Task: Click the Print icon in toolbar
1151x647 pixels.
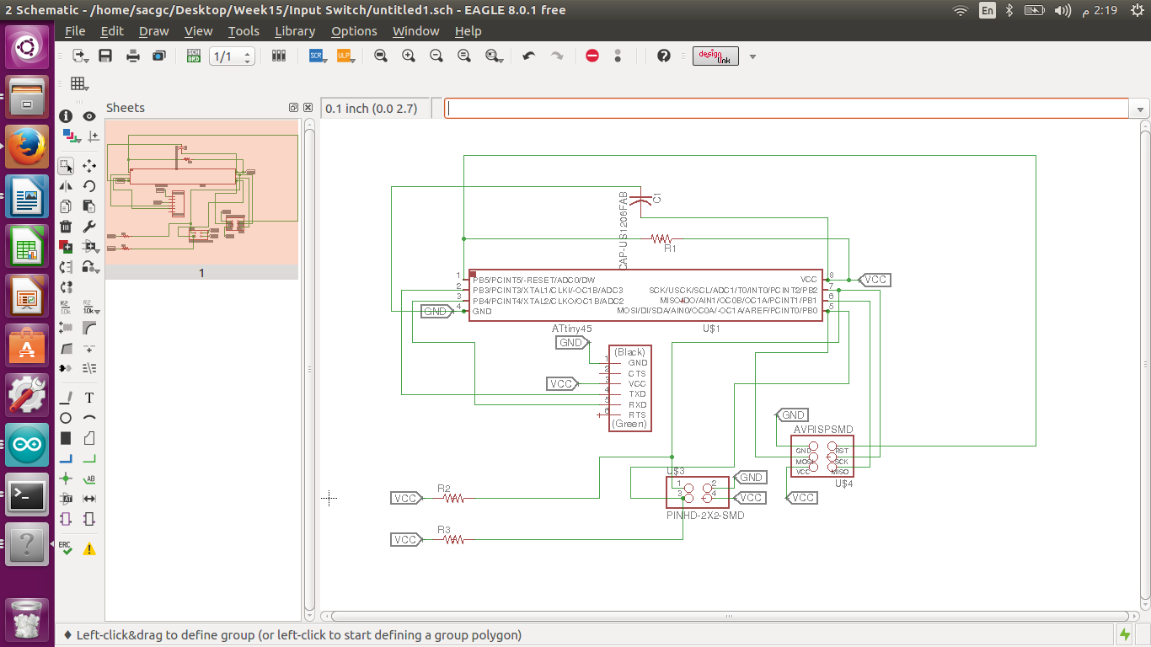Action: tap(132, 56)
